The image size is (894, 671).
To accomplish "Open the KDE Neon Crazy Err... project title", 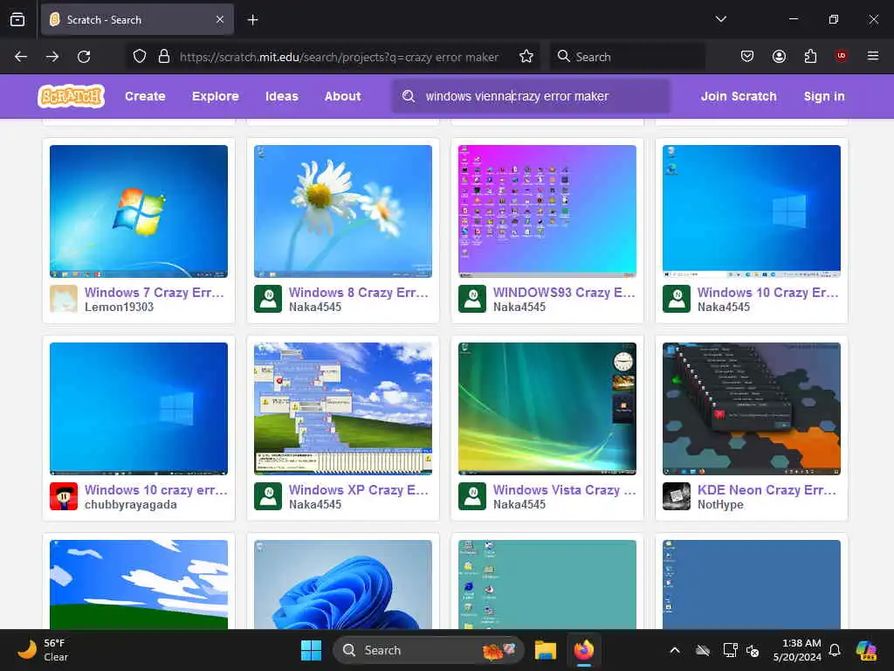I will click(x=767, y=490).
